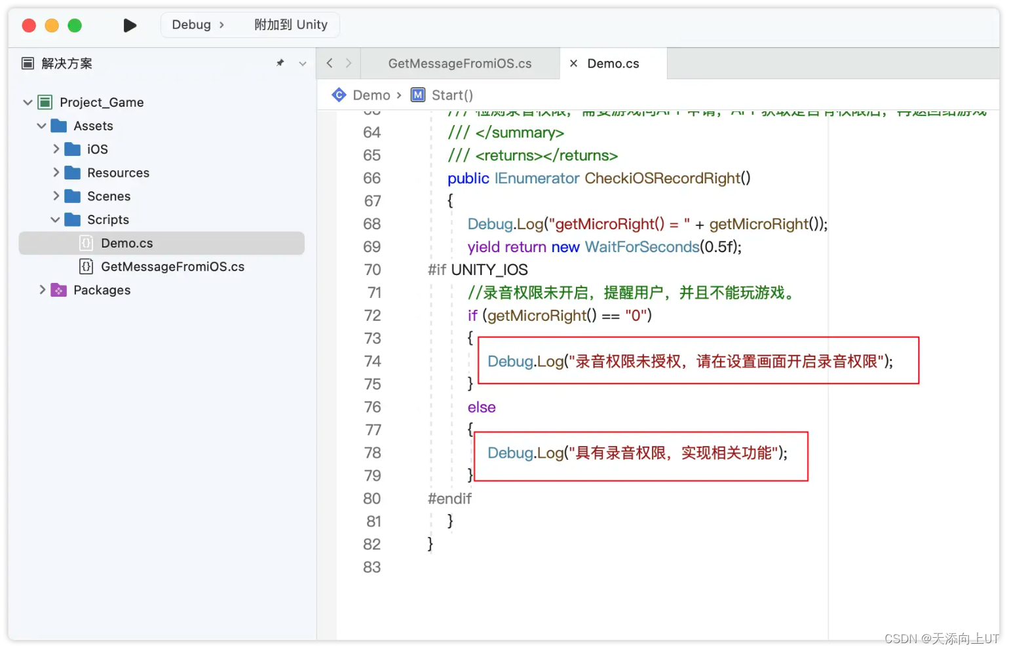This screenshot has width=1009, height=651.
Task: Pin the solution panel with the pushpin icon
Action: [280, 63]
